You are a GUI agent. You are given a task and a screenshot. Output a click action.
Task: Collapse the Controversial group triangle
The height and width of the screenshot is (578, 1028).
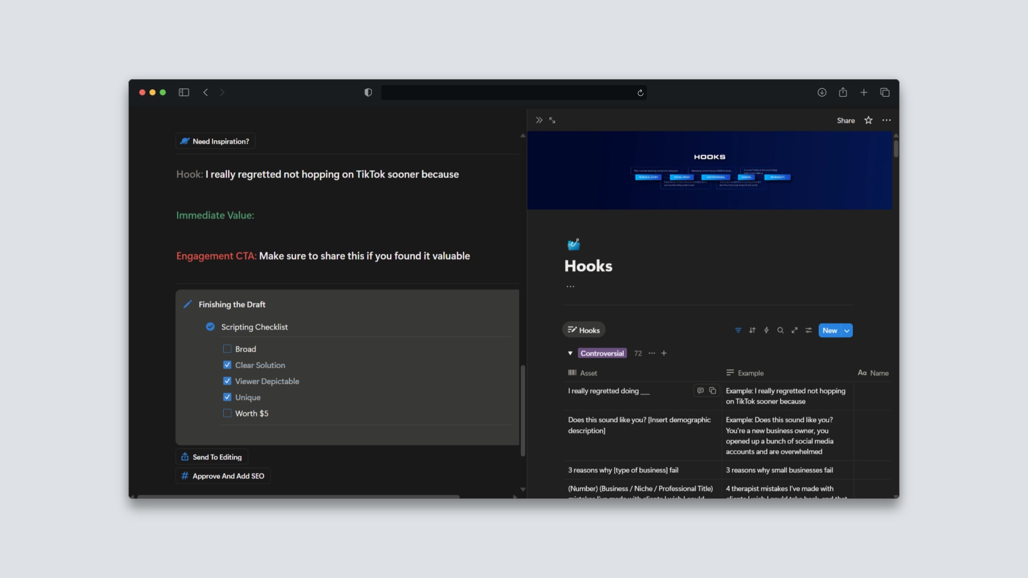[x=570, y=353]
